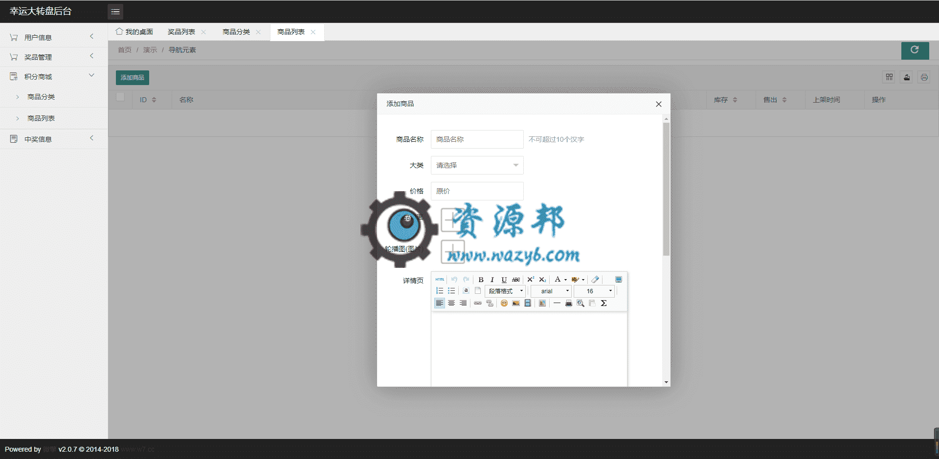Insert an ordered numbered list
Image resolution: width=939 pixels, height=459 pixels.
440,291
